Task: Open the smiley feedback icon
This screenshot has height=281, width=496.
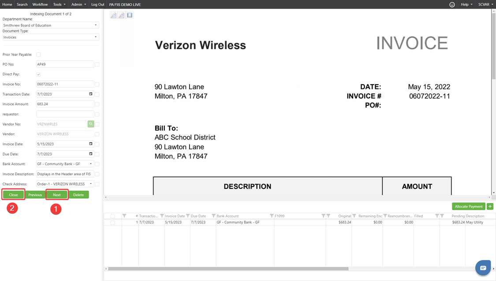Action: click(452, 4)
